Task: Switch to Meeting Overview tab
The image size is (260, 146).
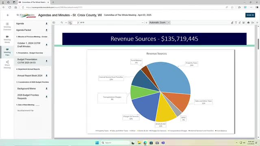Action: (x=7, y=27)
